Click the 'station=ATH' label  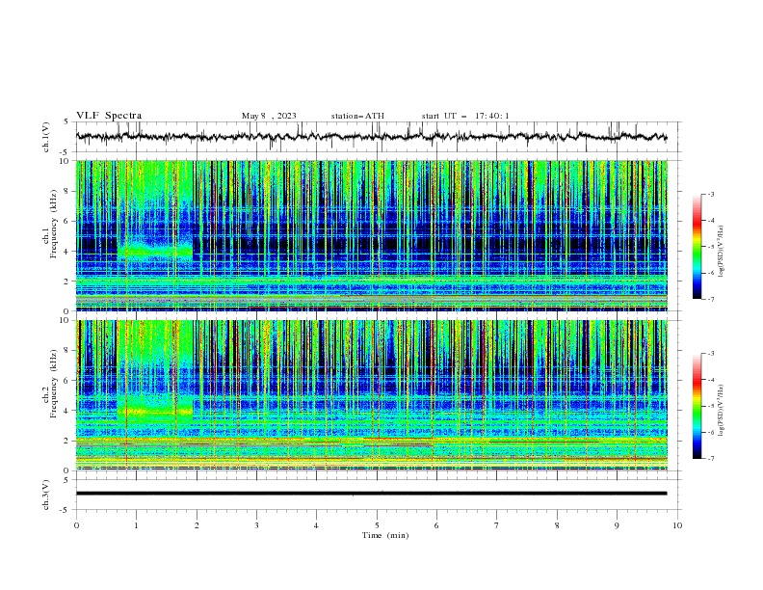[x=357, y=116]
